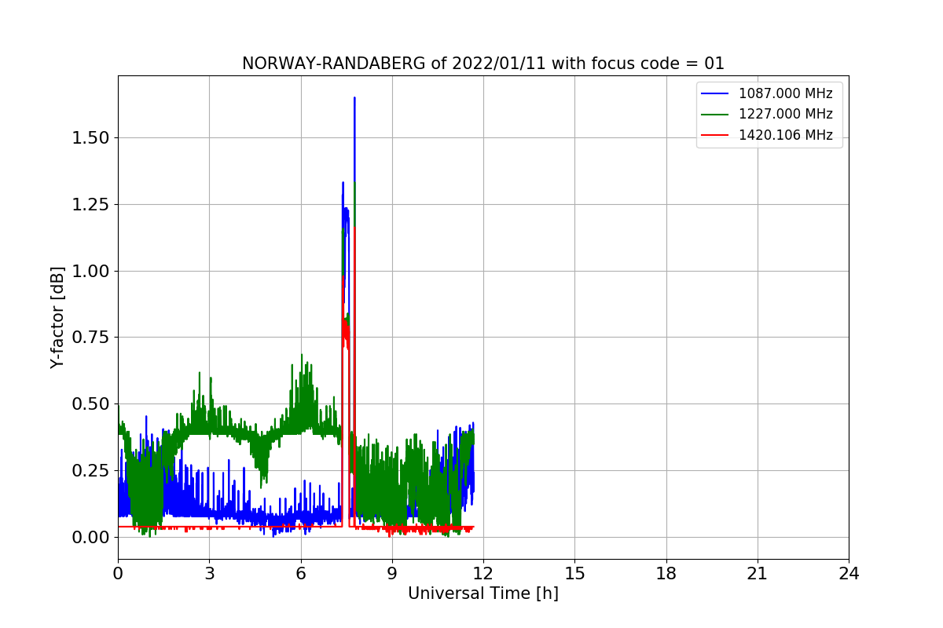This screenshot has height=628, width=943.
Task: Click x-axis tick label 15
Action: click(574, 574)
